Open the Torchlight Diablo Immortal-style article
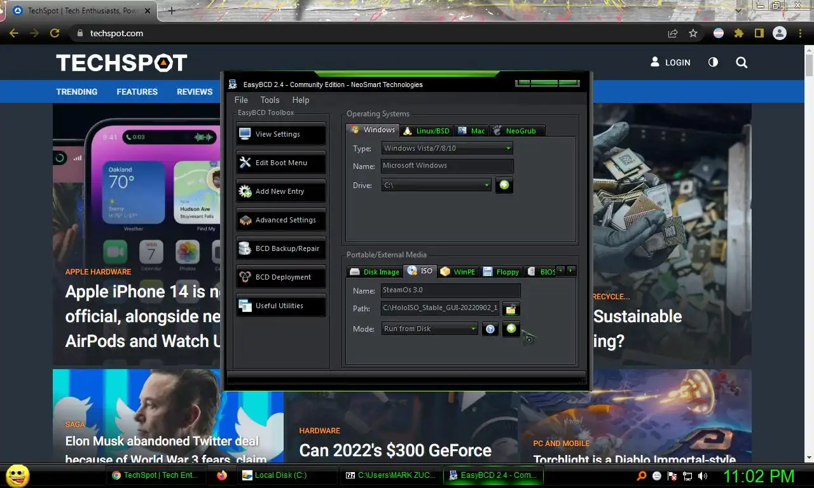The width and height of the screenshot is (814, 488). 635,458
